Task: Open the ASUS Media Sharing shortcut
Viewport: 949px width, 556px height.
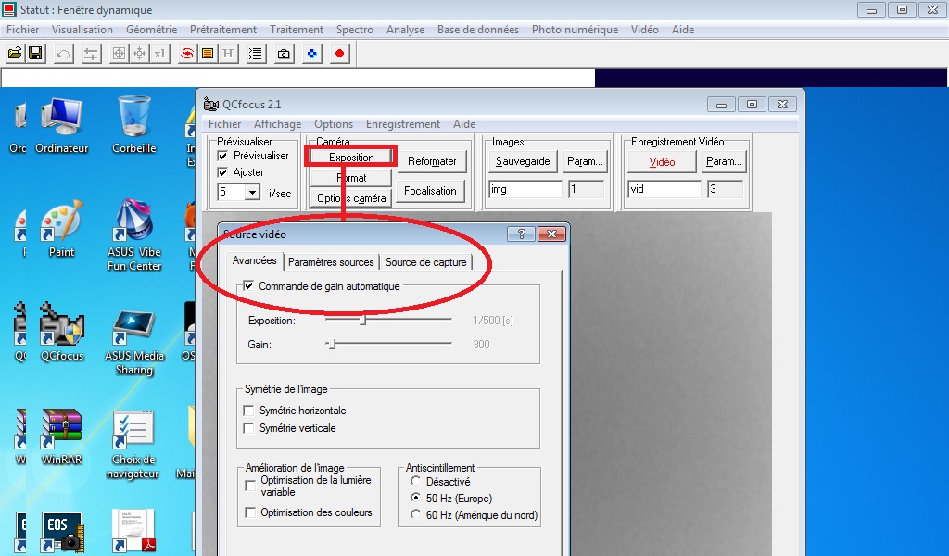Action: tap(133, 343)
